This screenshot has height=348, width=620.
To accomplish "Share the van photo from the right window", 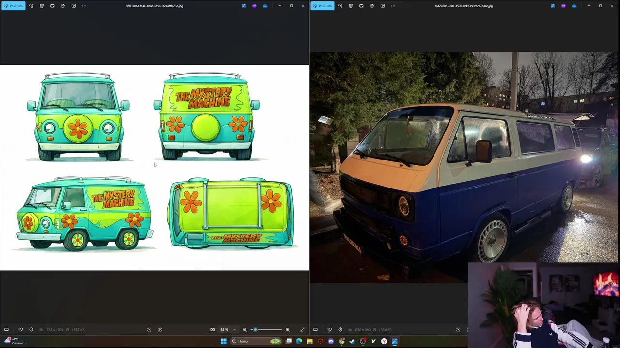I will pos(372,6).
